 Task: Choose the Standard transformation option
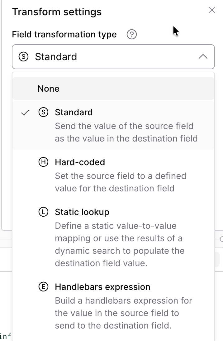click(x=113, y=125)
